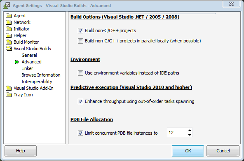Screen dimensions: 244x161
Task: Click the OK button
Action: click(188, 151)
